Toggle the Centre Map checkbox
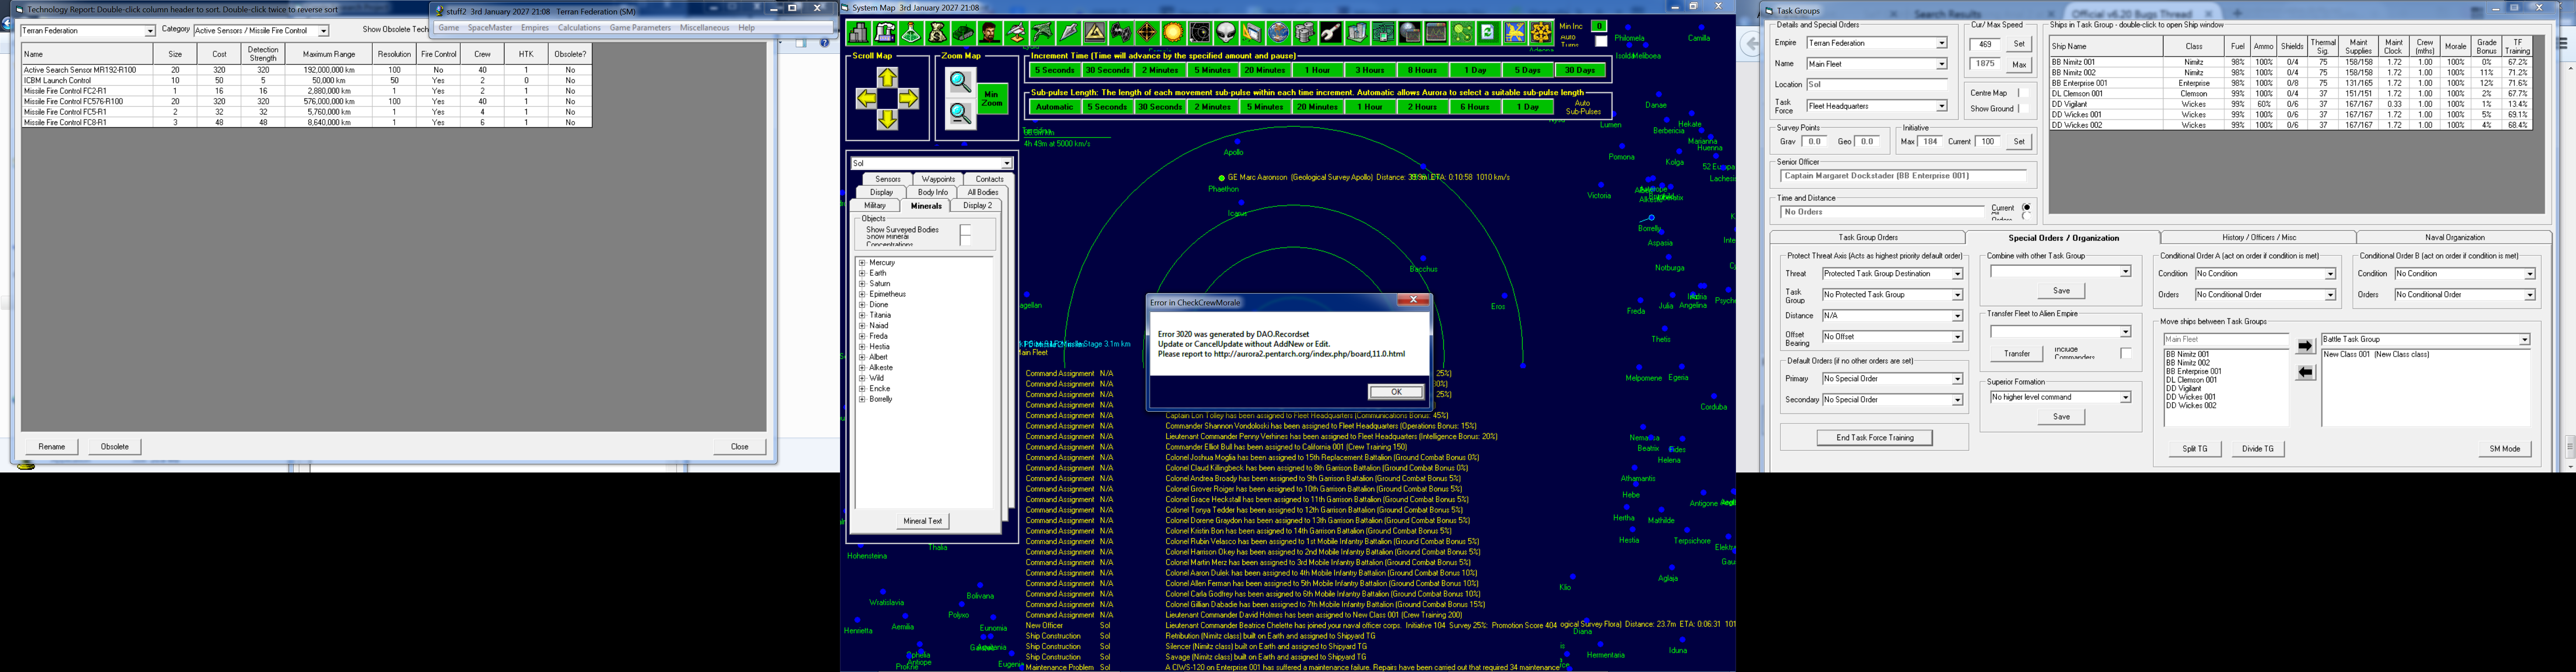 tap(2024, 93)
